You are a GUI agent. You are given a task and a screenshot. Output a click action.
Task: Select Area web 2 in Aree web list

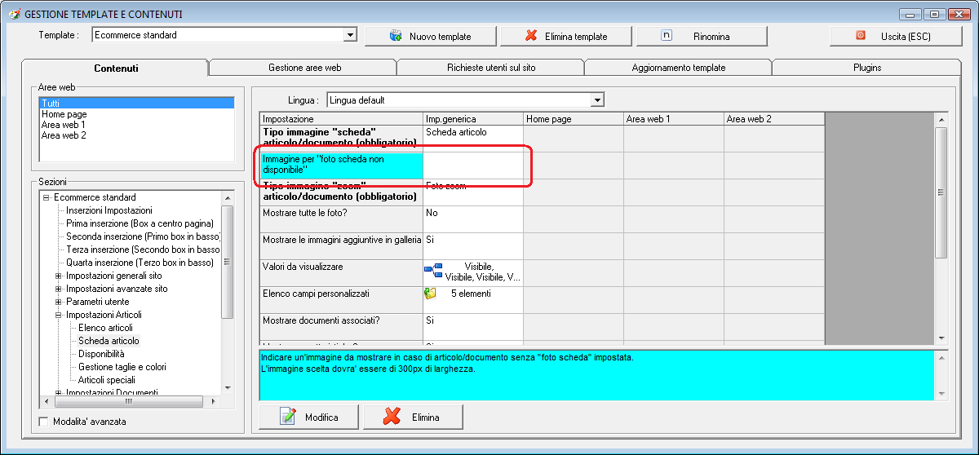(137, 135)
